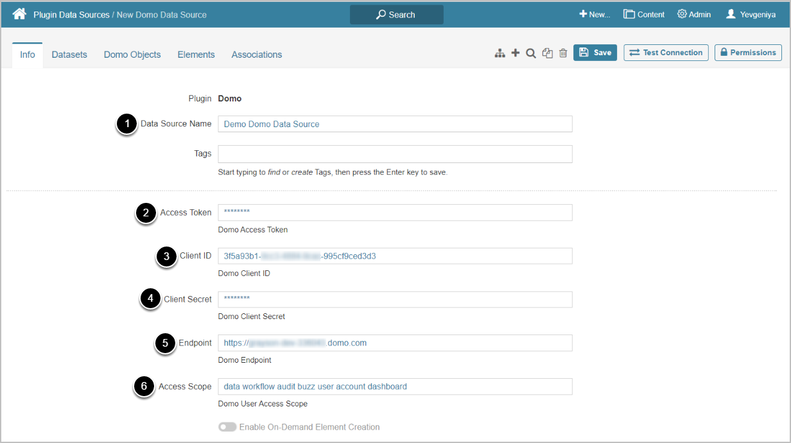Image resolution: width=791 pixels, height=443 pixels.
Task: Click the Test Connection button
Action: pyautogui.click(x=666, y=53)
